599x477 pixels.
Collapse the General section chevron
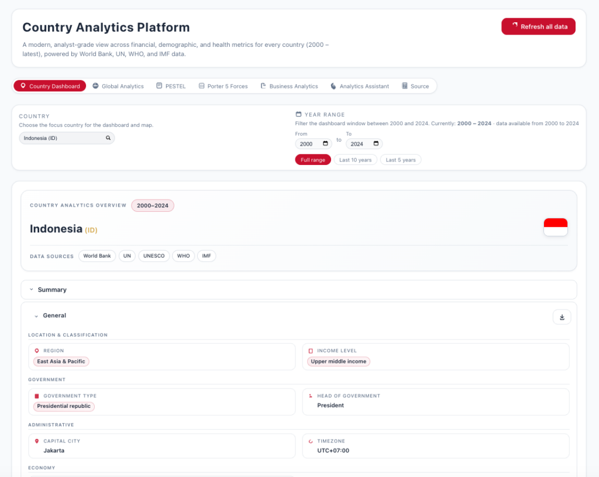[36, 316]
